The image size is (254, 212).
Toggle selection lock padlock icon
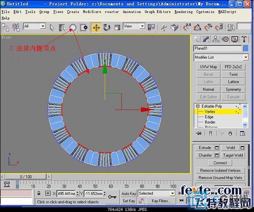click(x=39, y=193)
